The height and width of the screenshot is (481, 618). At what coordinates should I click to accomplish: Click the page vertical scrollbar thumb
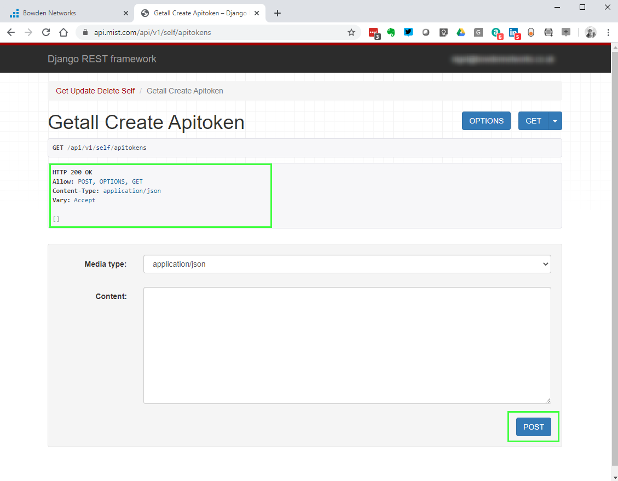pyautogui.click(x=615, y=258)
